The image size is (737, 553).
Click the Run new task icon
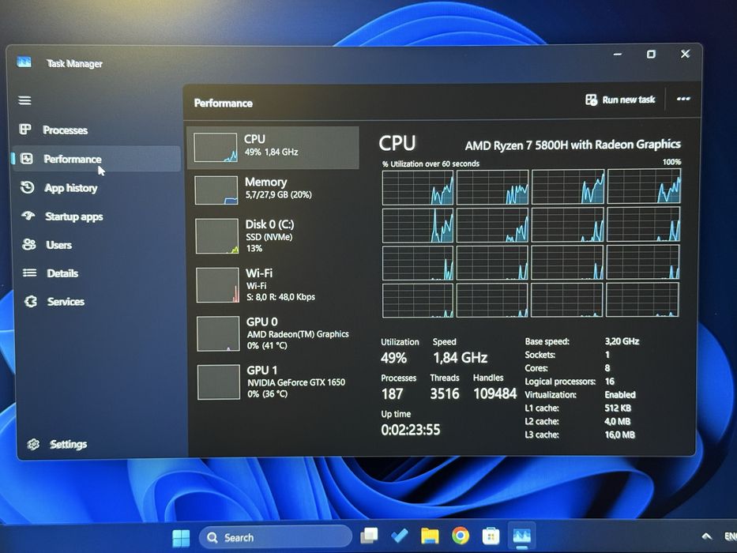(x=591, y=100)
